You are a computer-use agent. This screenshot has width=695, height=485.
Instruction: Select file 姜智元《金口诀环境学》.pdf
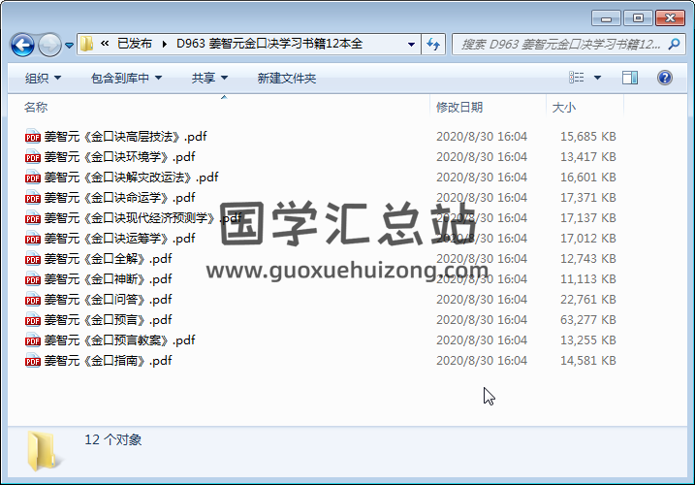tap(119, 157)
